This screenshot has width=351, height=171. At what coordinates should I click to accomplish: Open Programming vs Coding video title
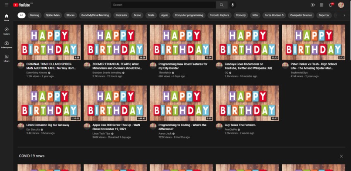182,127
